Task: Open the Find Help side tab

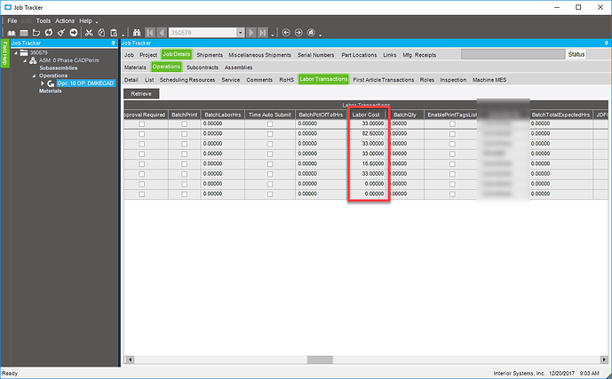Action: (4, 53)
